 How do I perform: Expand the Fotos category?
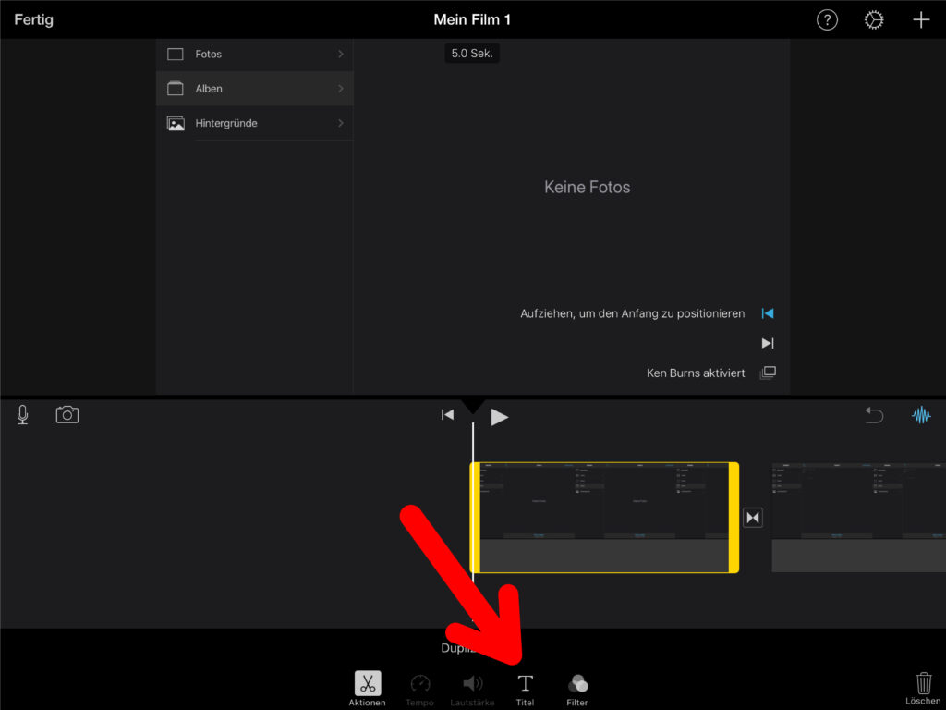254,55
